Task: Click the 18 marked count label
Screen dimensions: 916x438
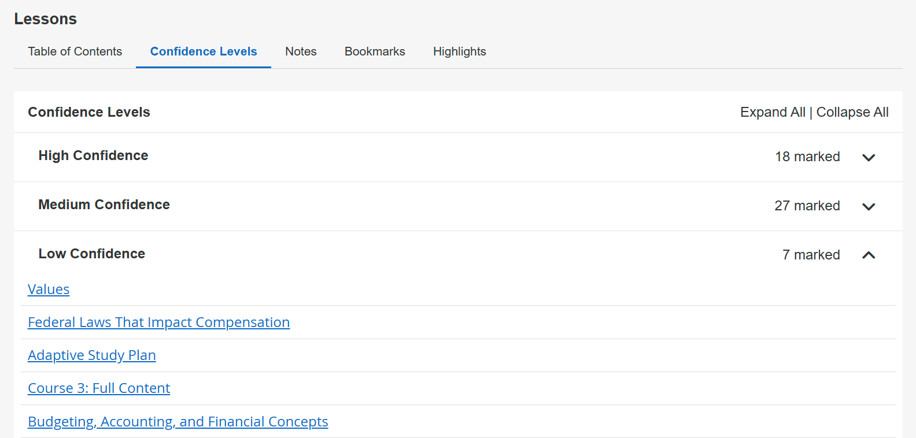Action: pos(807,157)
